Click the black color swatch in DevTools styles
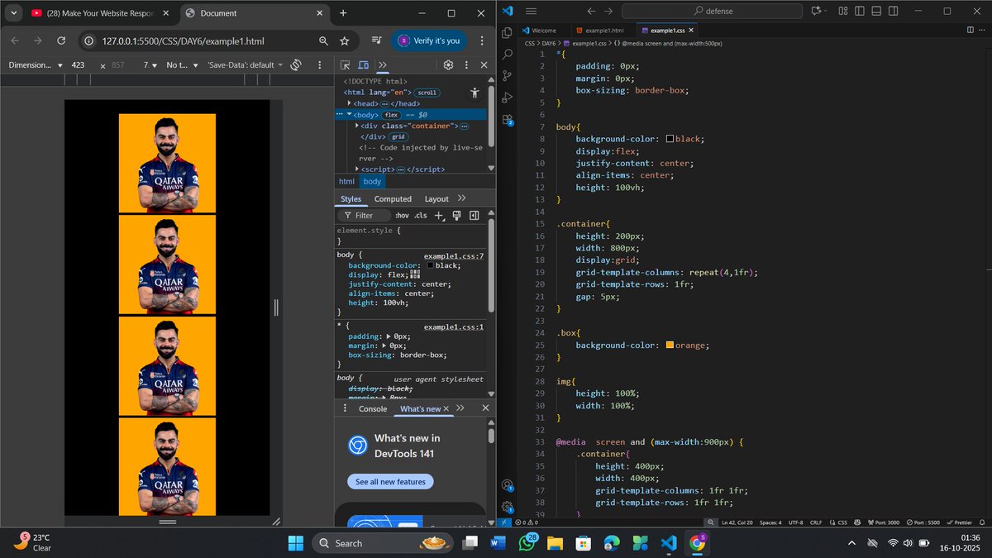This screenshot has height=558, width=992. click(430, 265)
